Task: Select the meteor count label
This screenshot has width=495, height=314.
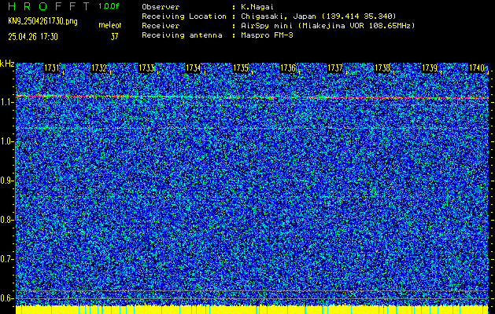Action: click(x=110, y=25)
